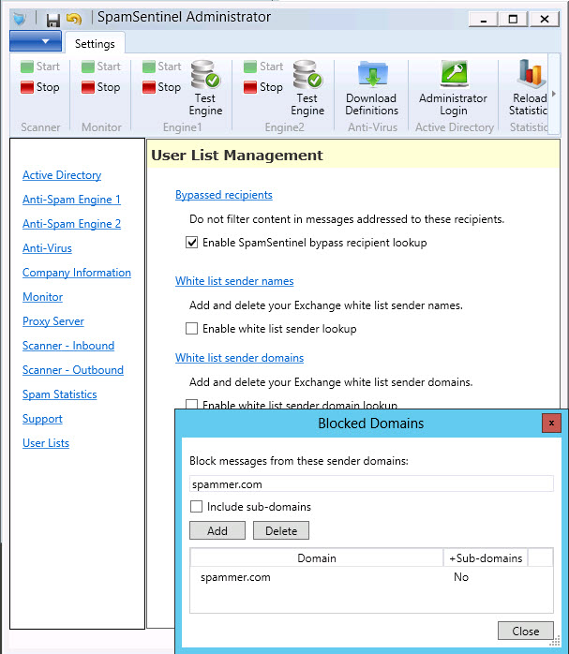Click the blocked domain input field
The height and width of the screenshot is (654, 569).
371,484
